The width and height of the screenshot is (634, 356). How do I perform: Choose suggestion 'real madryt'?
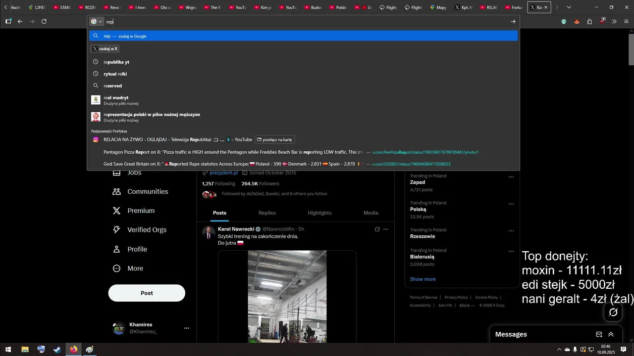coord(303,100)
